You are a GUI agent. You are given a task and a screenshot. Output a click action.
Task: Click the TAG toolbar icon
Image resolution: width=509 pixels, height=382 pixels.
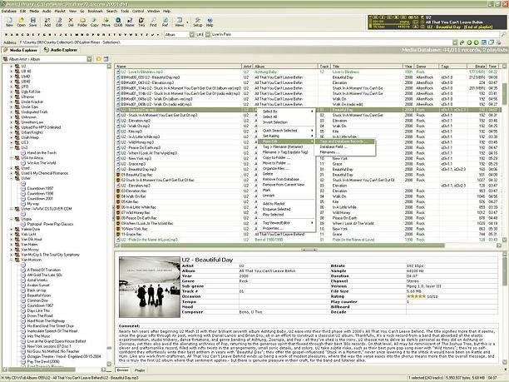pos(141,21)
